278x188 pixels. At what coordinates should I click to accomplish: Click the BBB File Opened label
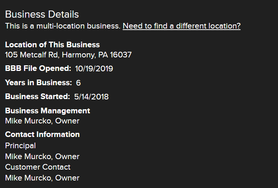[x=38, y=68]
